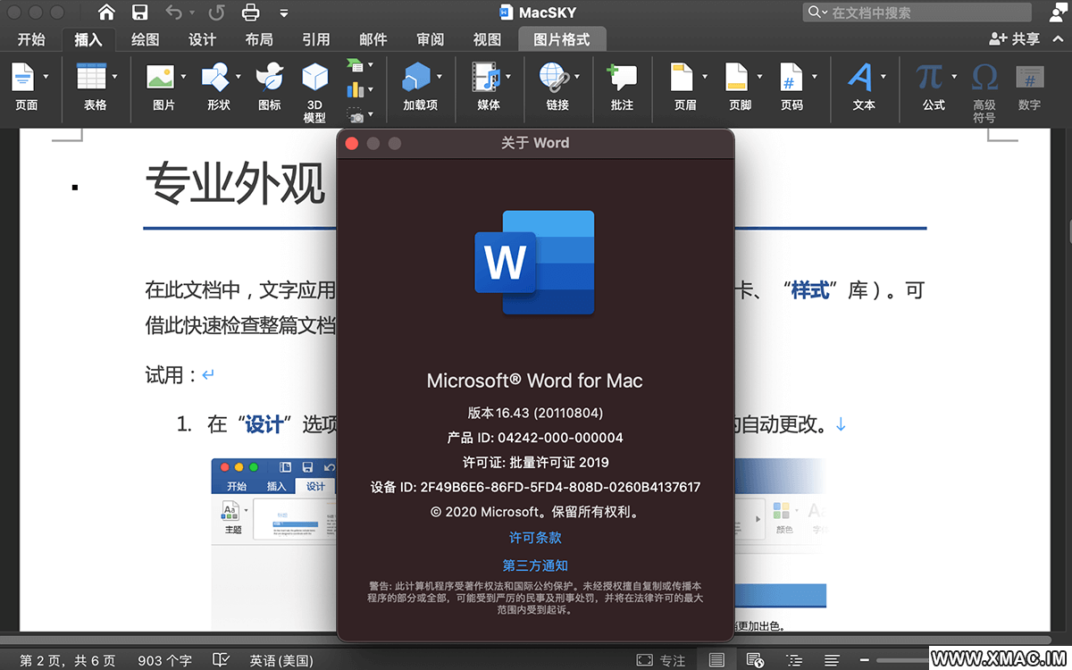The width and height of the screenshot is (1072, 670).
Task: Open the 图片格式 tab
Action: (562, 39)
